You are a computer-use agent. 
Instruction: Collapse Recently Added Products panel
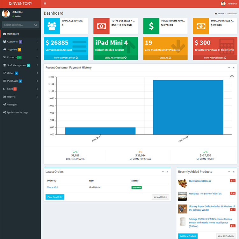point(229,172)
